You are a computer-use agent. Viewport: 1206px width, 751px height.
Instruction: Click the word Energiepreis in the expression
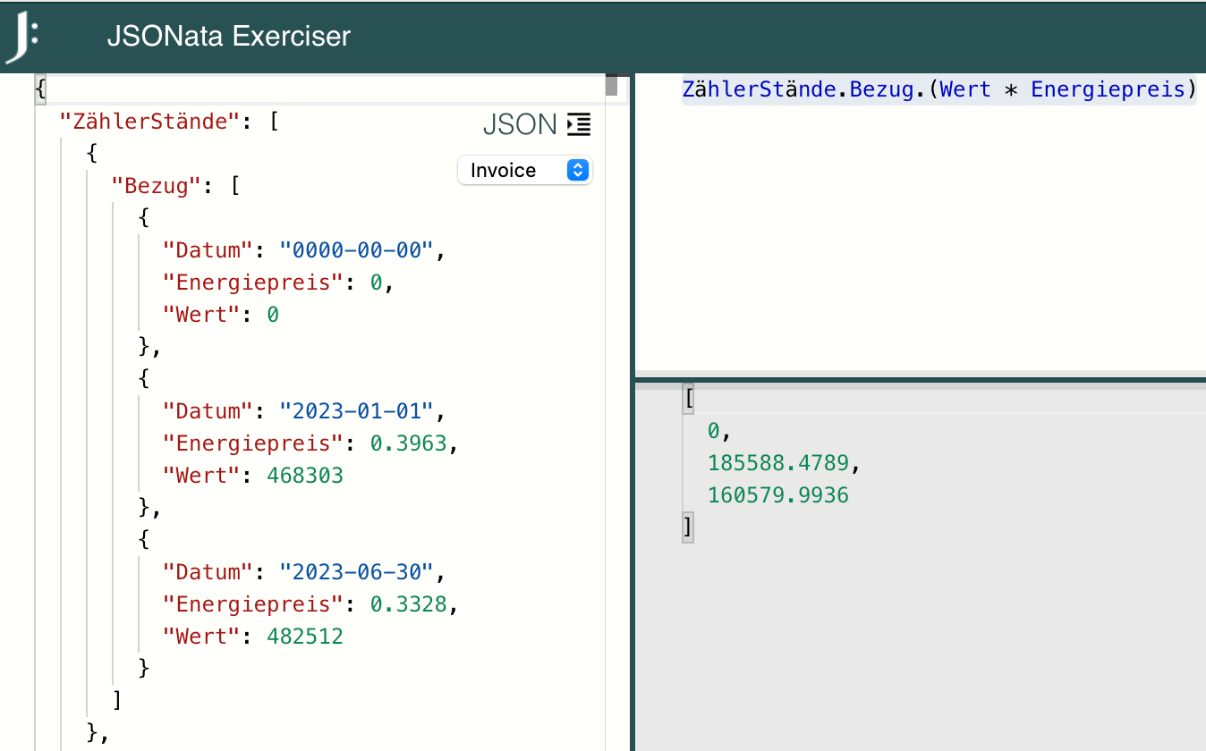coord(1108,89)
